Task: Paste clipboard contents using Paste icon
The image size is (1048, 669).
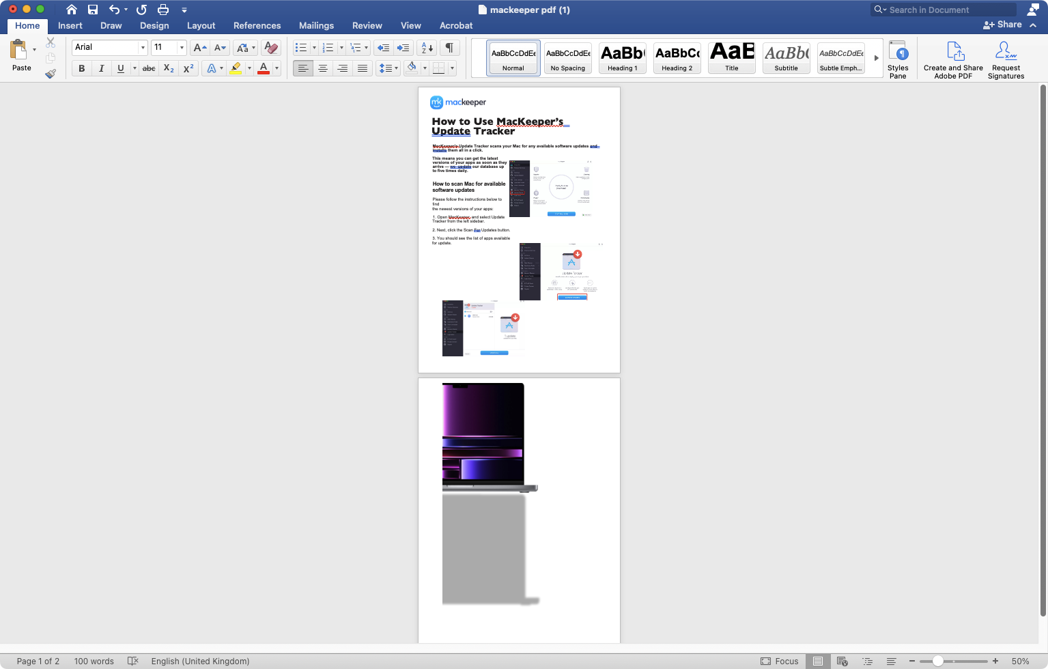Action: point(18,50)
